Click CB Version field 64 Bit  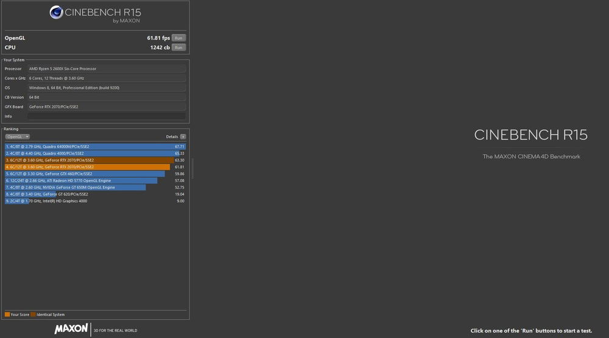tap(107, 97)
